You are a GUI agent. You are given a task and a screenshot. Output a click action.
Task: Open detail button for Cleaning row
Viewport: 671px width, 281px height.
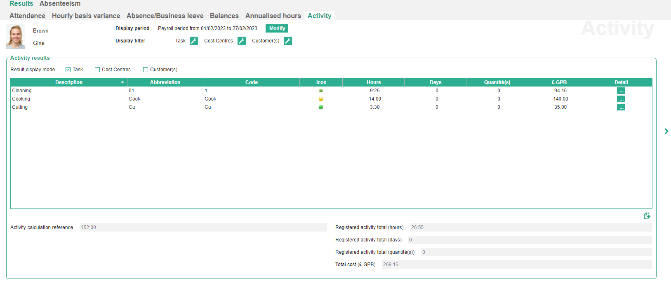point(621,91)
